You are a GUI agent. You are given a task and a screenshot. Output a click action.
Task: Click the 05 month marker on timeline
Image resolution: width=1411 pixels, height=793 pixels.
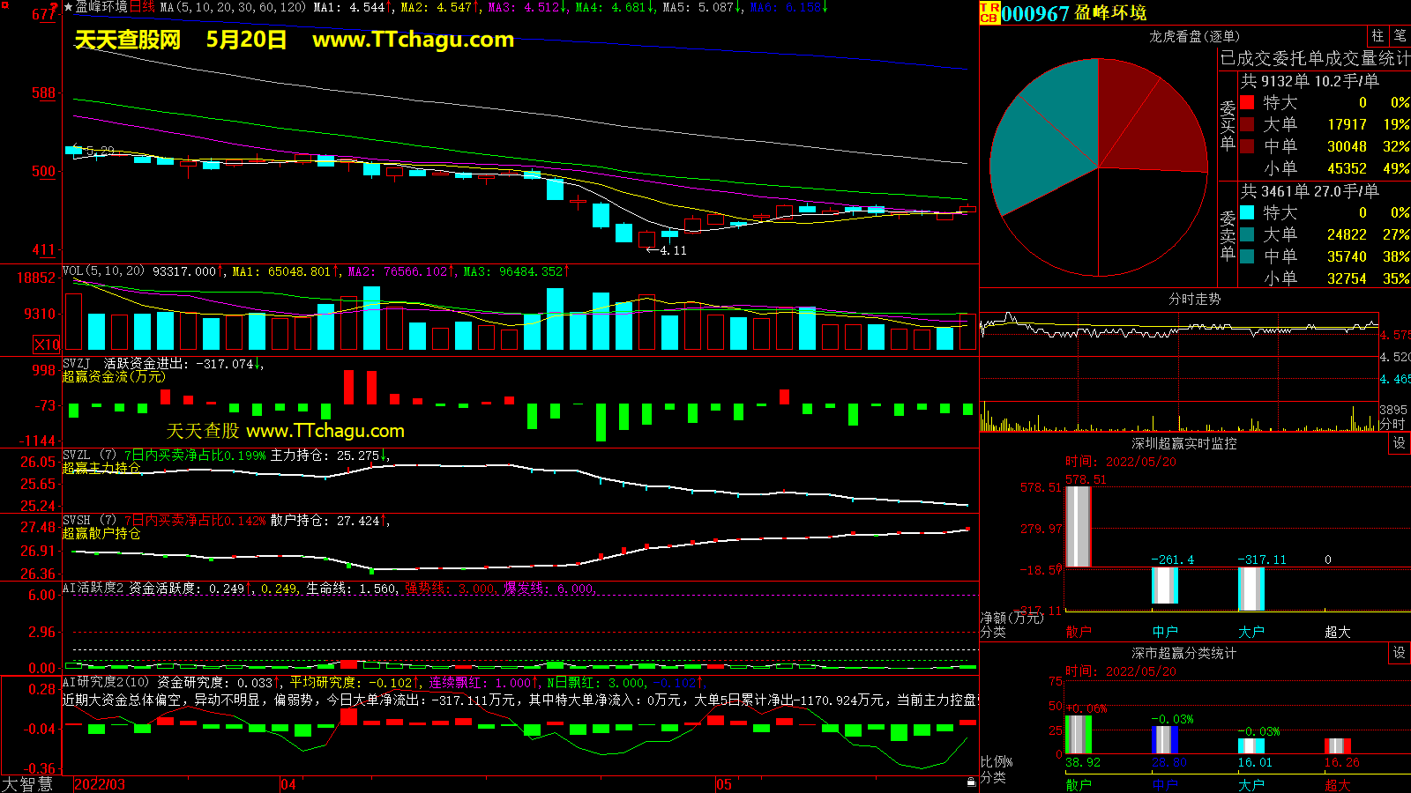[724, 784]
